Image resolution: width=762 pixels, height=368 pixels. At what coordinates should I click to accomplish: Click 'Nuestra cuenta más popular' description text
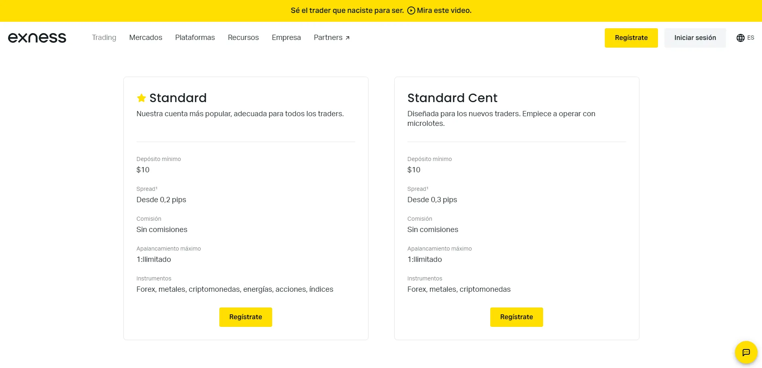(240, 114)
